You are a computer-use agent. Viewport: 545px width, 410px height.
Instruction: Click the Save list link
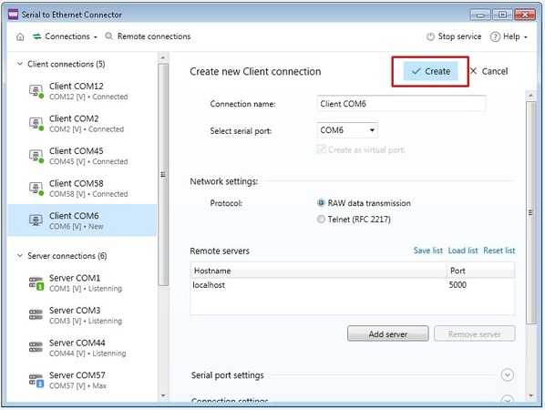(x=427, y=251)
